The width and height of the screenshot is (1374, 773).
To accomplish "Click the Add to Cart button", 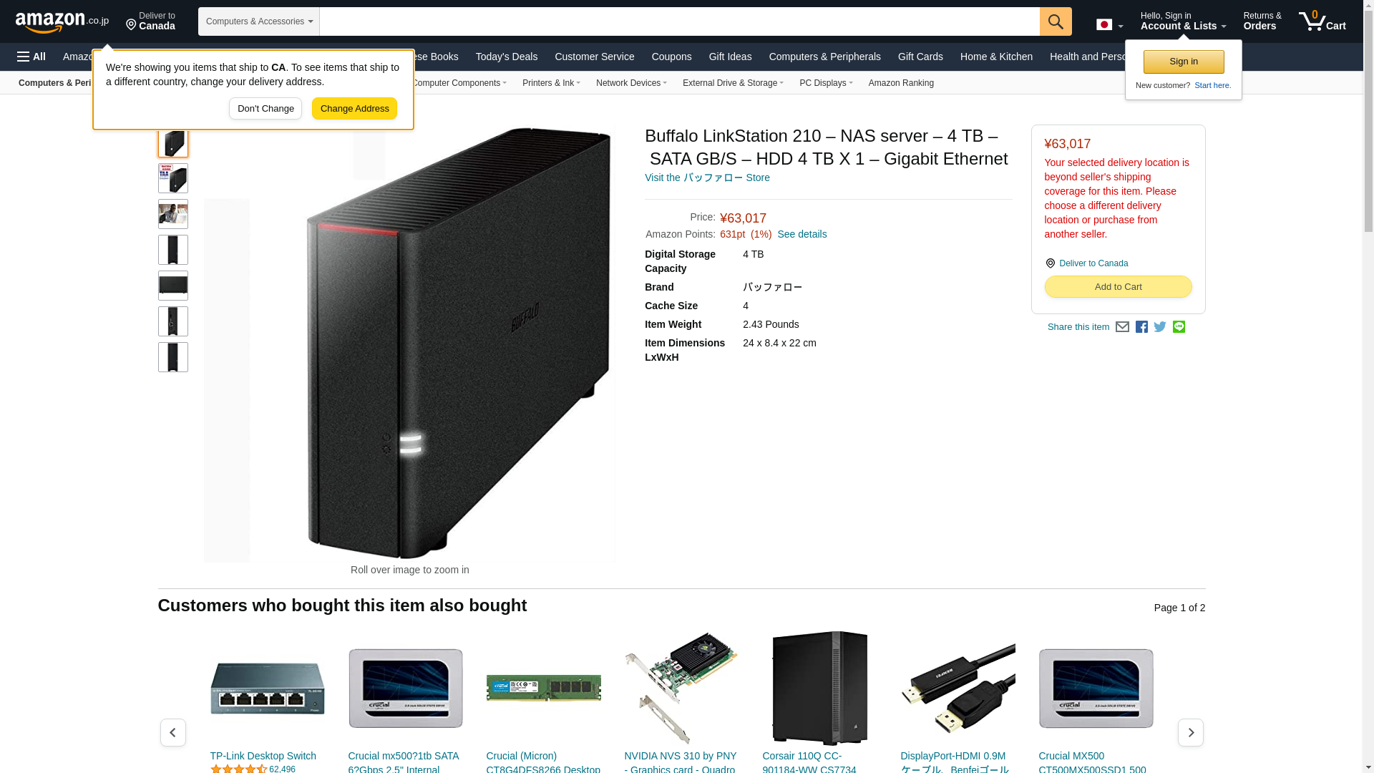I will coord(1118,286).
